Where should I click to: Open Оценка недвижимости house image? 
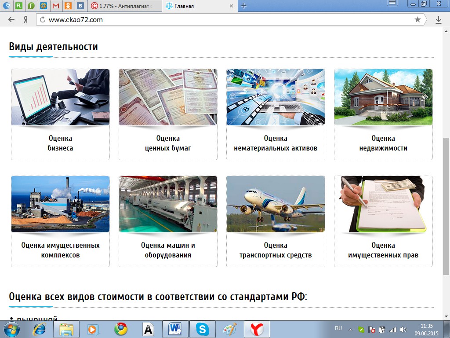[383, 97]
